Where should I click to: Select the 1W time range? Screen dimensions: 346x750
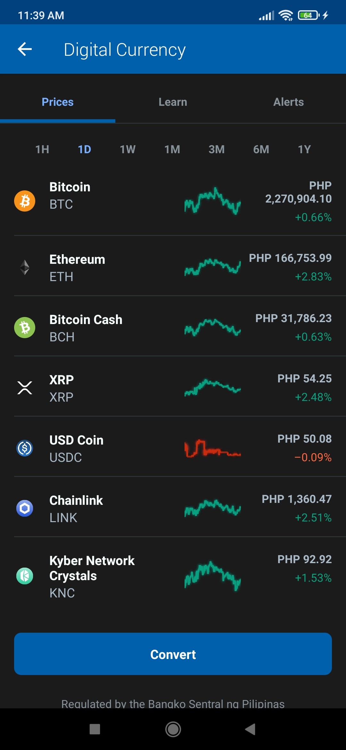click(x=128, y=149)
